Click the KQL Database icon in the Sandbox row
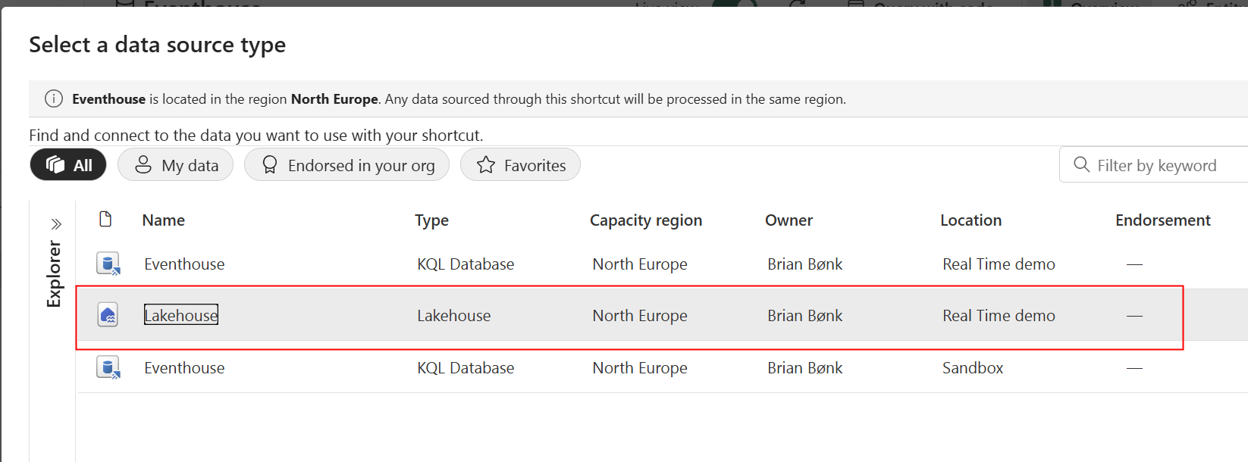The height and width of the screenshot is (462, 1248). [108, 368]
